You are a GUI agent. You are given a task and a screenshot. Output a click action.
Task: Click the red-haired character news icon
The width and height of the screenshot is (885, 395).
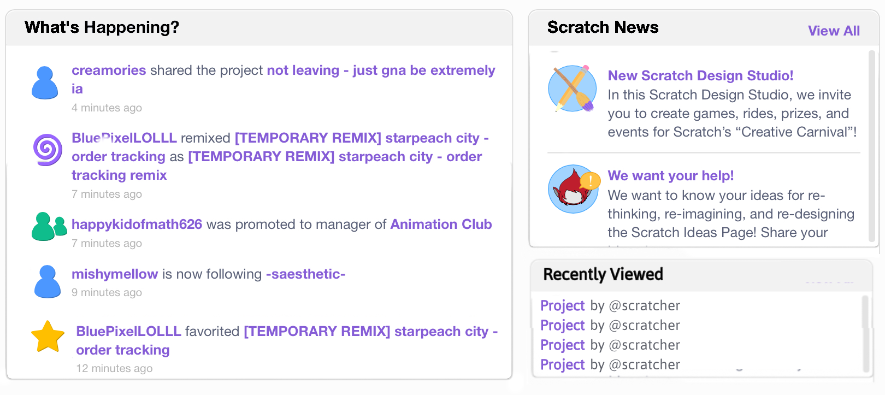point(573,189)
